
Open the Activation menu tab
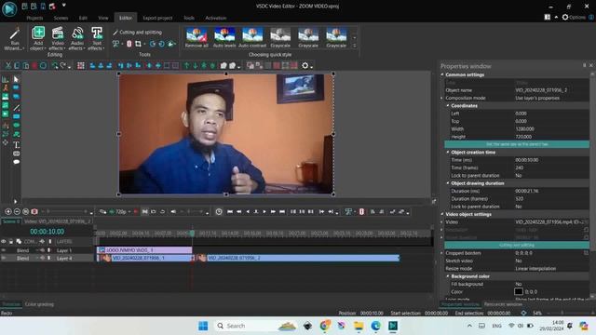pos(215,18)
